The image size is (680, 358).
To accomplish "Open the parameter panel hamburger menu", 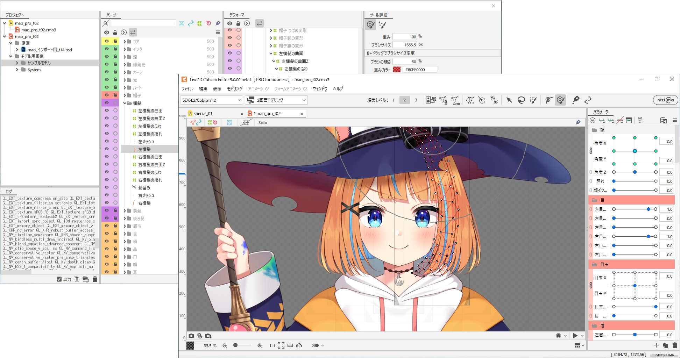I will 675,120.
